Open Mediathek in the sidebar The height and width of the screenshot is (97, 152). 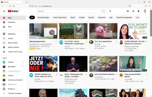coord(13,34)
